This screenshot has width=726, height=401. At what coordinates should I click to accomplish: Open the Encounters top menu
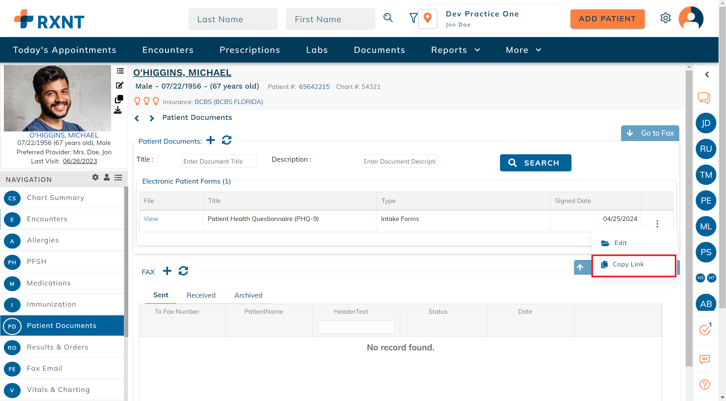pos(168,50)
